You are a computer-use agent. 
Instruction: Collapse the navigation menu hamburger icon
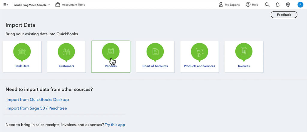(x=5, y=5)
